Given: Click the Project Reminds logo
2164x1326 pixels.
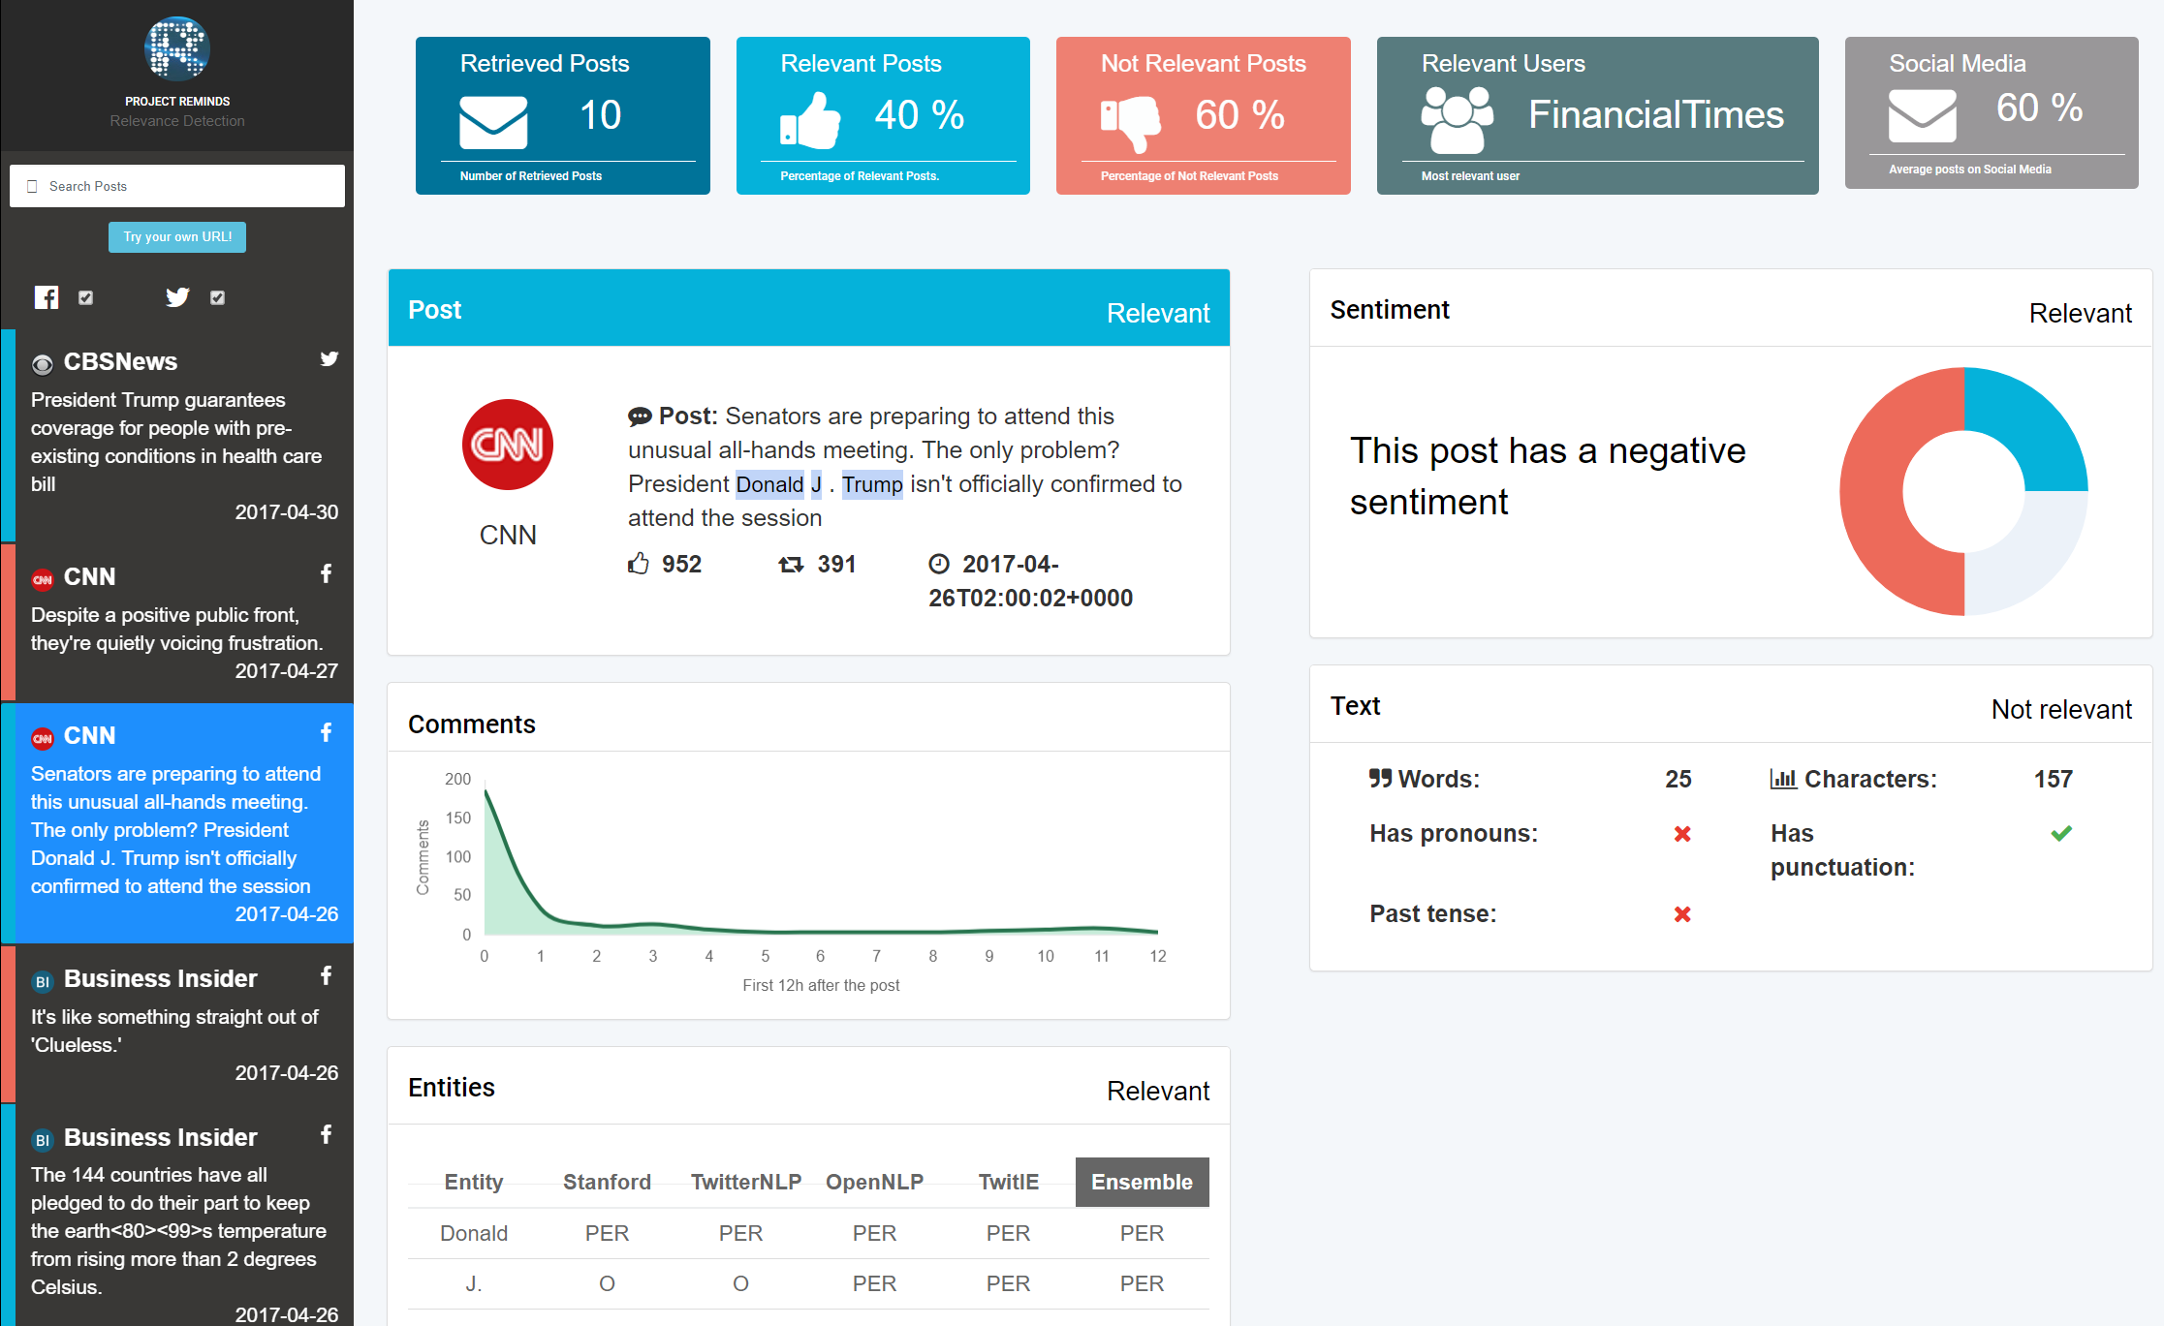Looking at the screenshot, I should (177, 47).
